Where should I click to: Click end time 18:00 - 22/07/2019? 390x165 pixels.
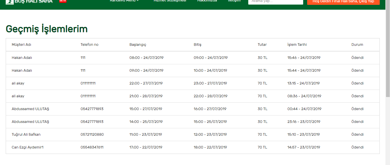tap(210, 147)
